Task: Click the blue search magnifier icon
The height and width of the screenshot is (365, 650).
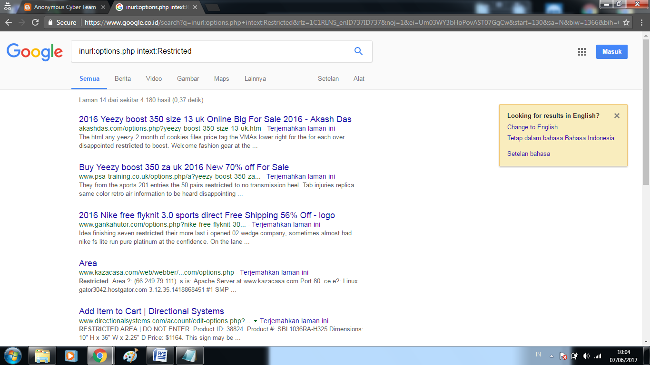Action: 358,51
